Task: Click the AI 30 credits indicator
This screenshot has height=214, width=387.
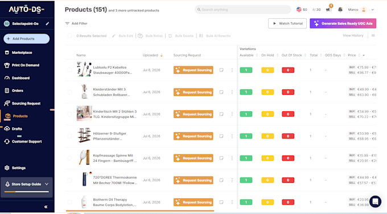Action: click(316, 10)
